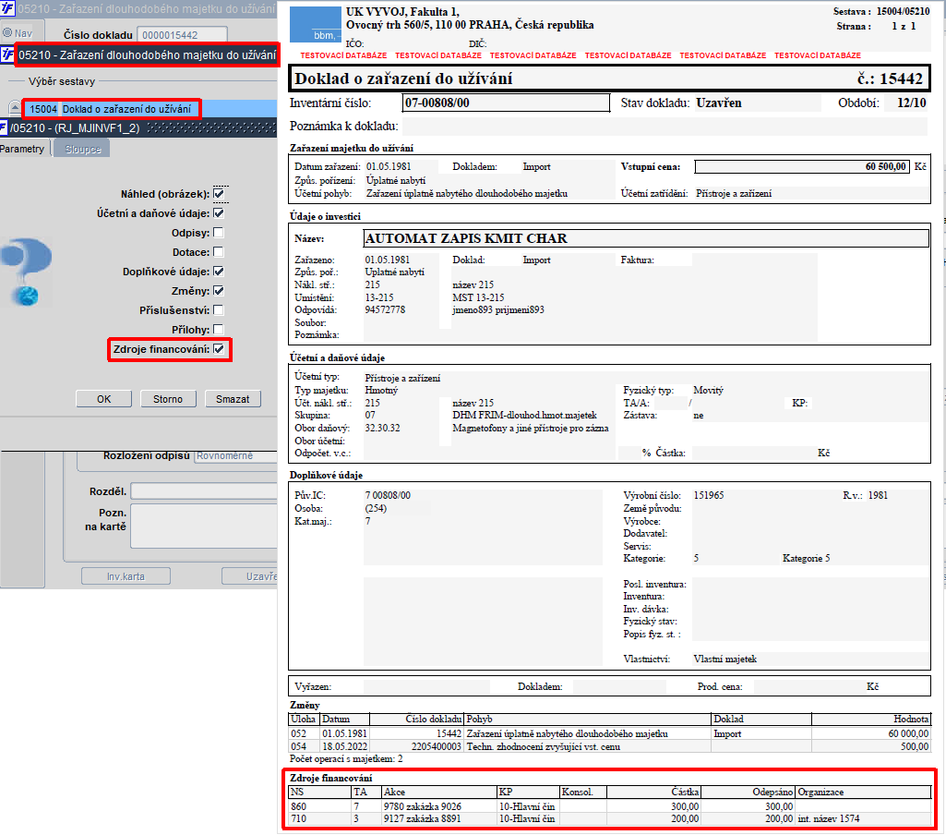The image size is (946, 835).
Task: Enable the Příslušenství checkbox
Action: click(219, 309)
